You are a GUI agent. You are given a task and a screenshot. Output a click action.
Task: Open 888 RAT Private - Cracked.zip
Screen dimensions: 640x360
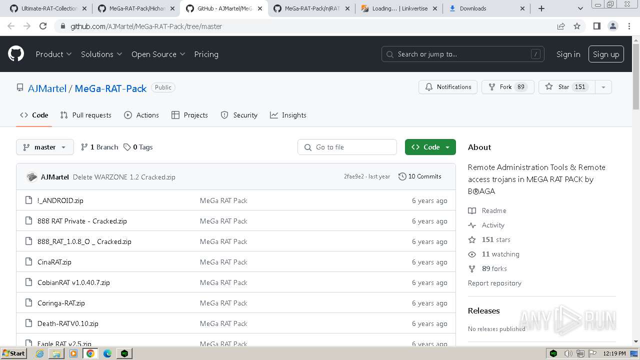click(82, 221)
